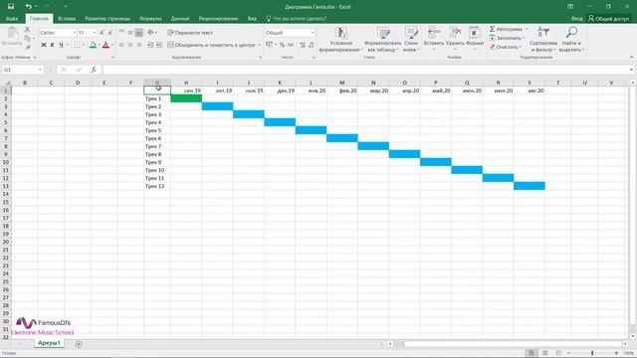Open the borders dropdown arrow
This screenshot has height=358, width=637.
coord(84,45)
